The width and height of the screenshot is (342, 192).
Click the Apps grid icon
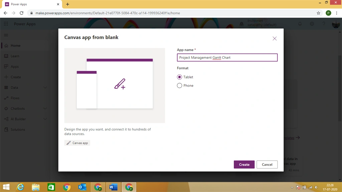tap(6, 66)
